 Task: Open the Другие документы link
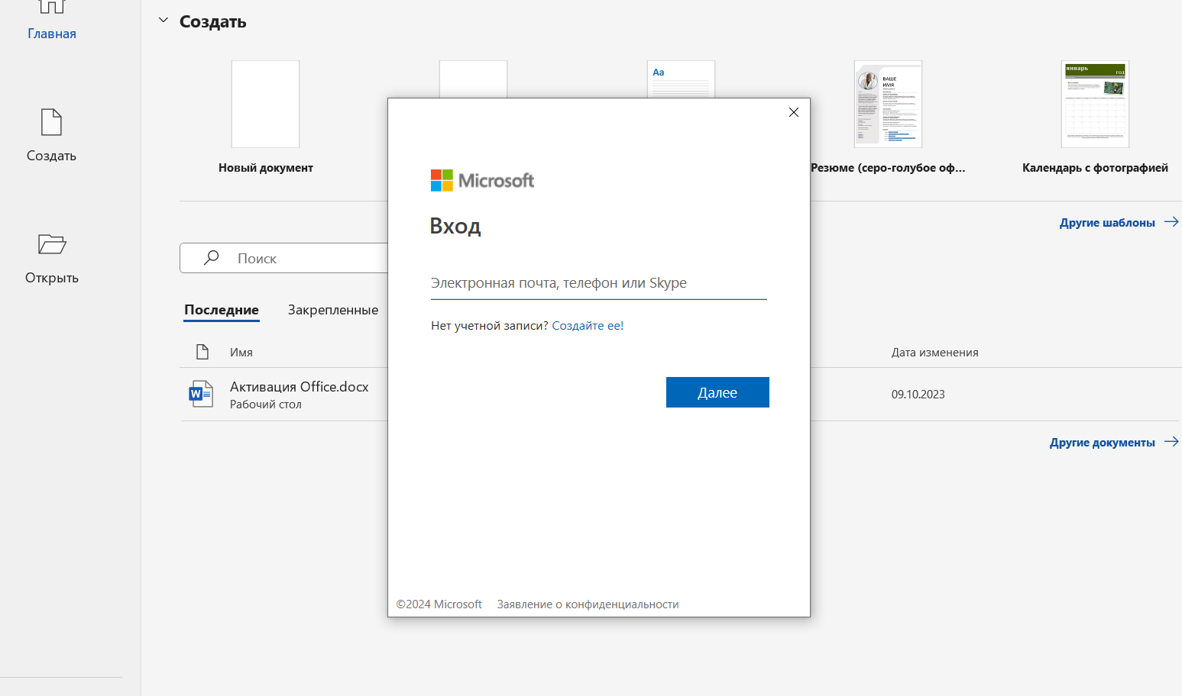coord(1102,443)
